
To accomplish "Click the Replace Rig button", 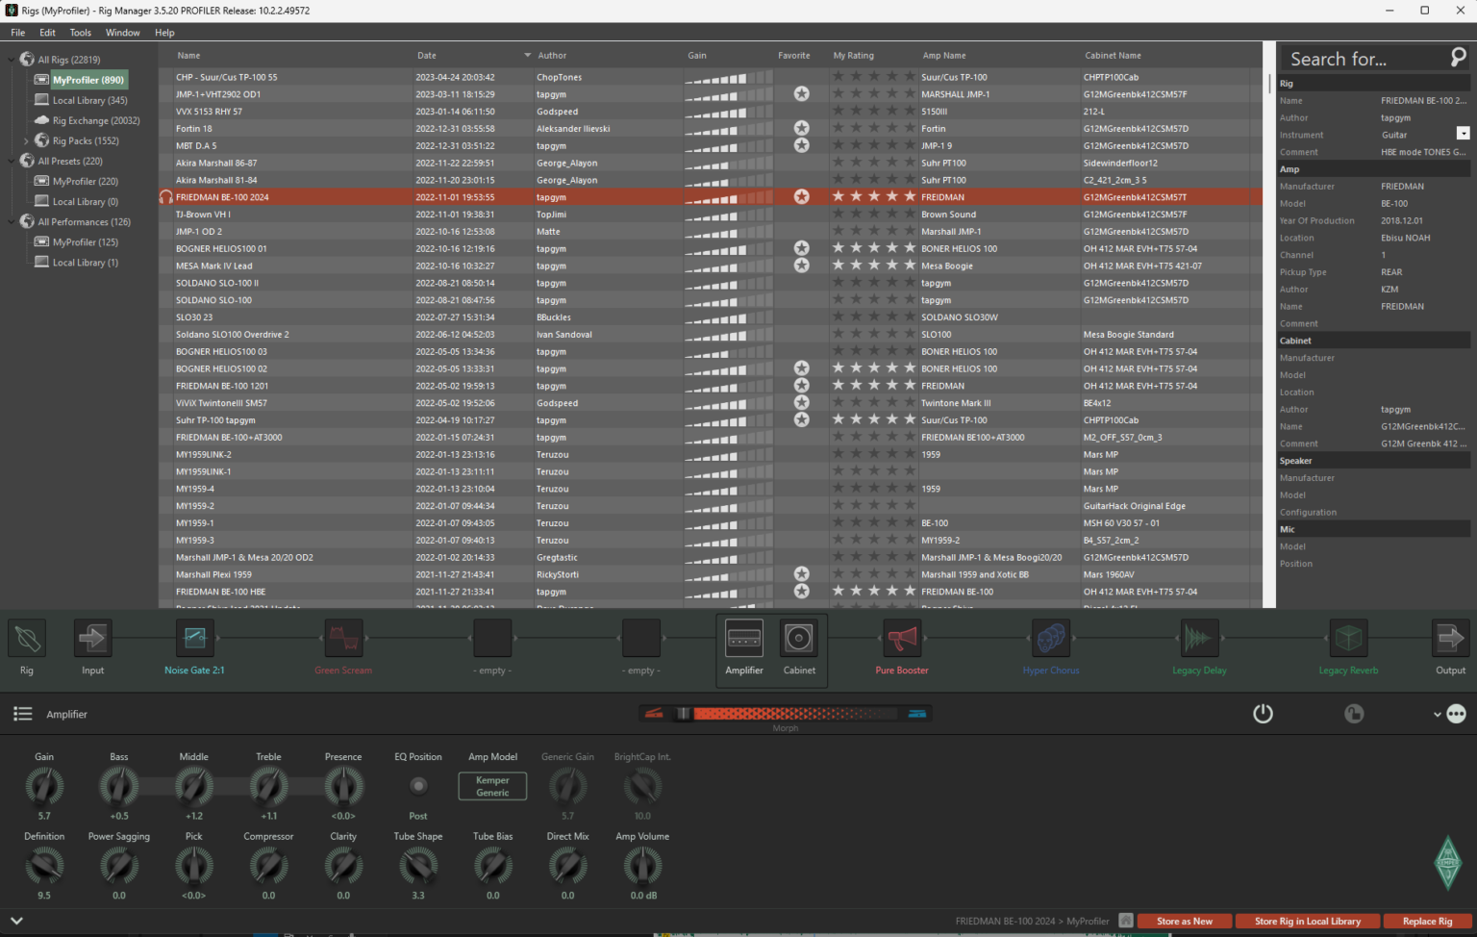I will [x=1427, y=922].
